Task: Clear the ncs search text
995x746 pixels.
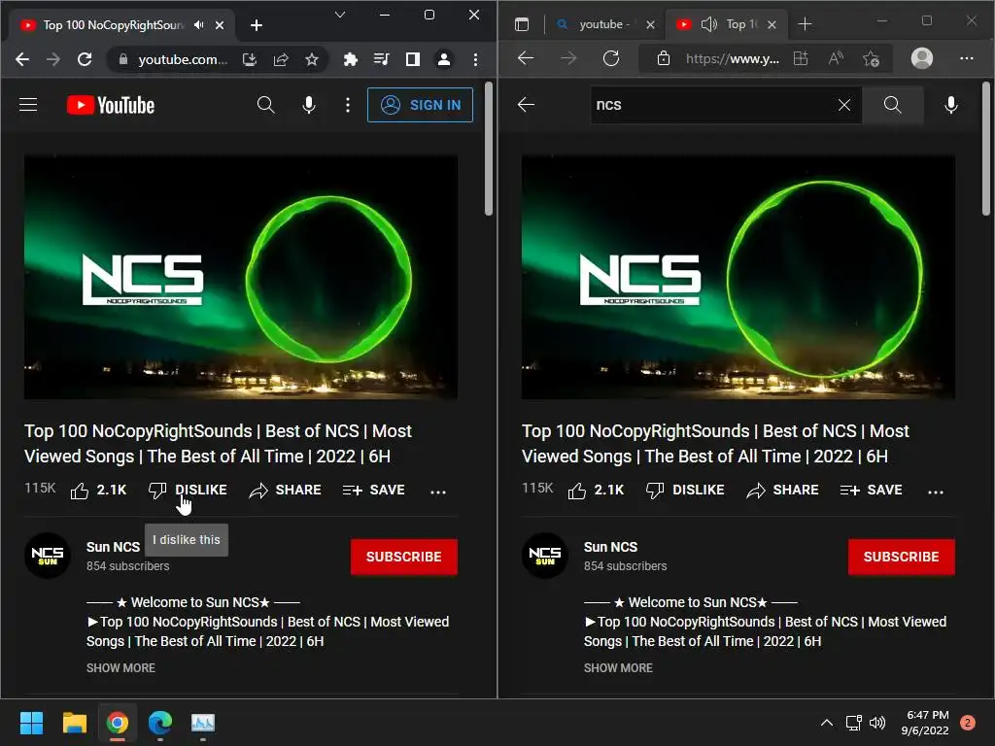Action: pyautogui.click(x=844, y=105)
